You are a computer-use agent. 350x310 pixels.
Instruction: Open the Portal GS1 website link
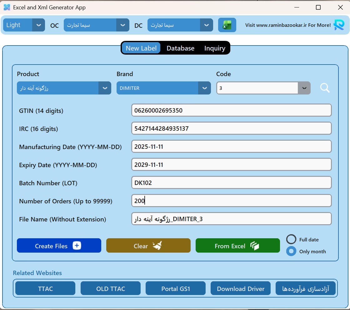[x=176, y=288]
